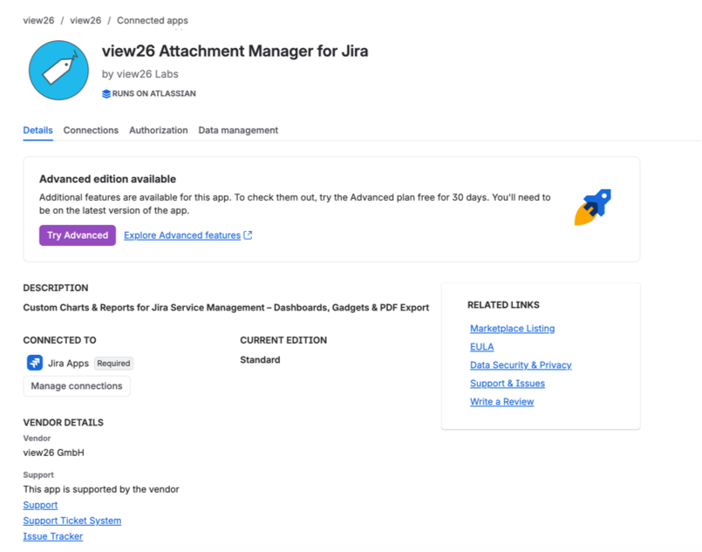Click the Runs on Atlassian badge icon

pyautogui.click(x=106, y=93)
